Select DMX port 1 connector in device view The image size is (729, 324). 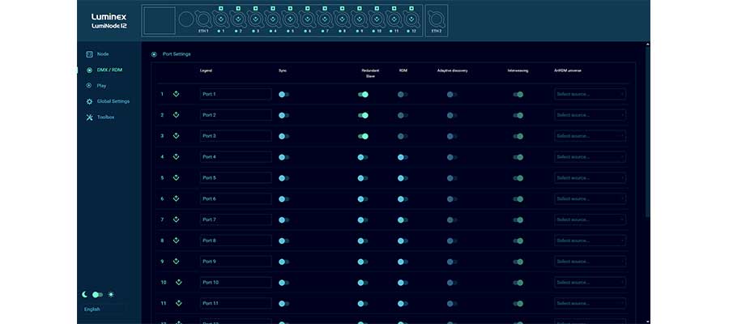coord(220,19)
